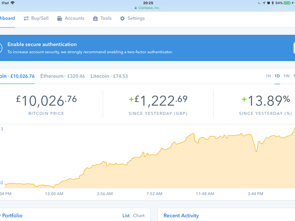This screenshot has height=221, width=295.
Task: Switch portfolio view to List
Action: tap(126, 216)
